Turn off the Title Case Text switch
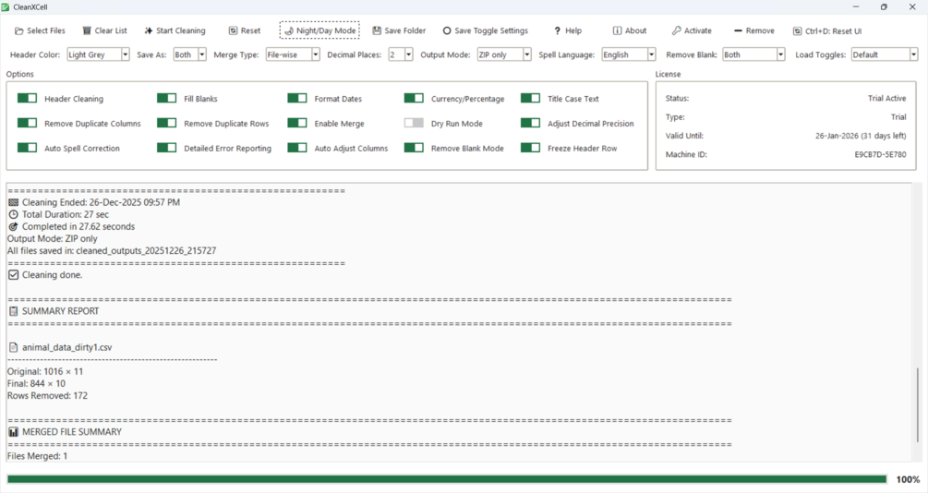 coord(531,98)
